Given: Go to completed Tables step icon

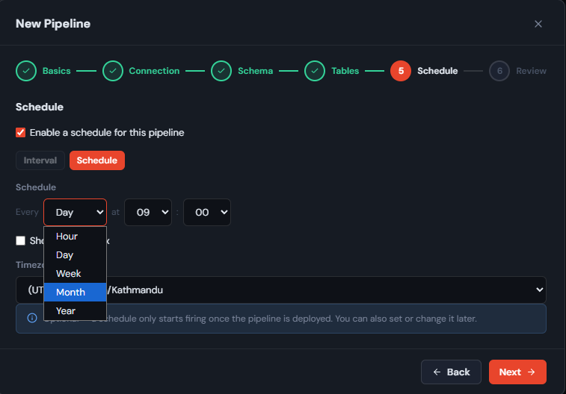Looking at the screenshot, I should 315,71.
